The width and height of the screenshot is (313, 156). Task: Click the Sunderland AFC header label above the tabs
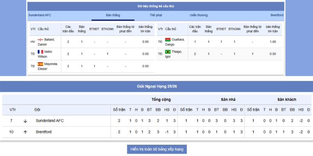tap(40, 15)
